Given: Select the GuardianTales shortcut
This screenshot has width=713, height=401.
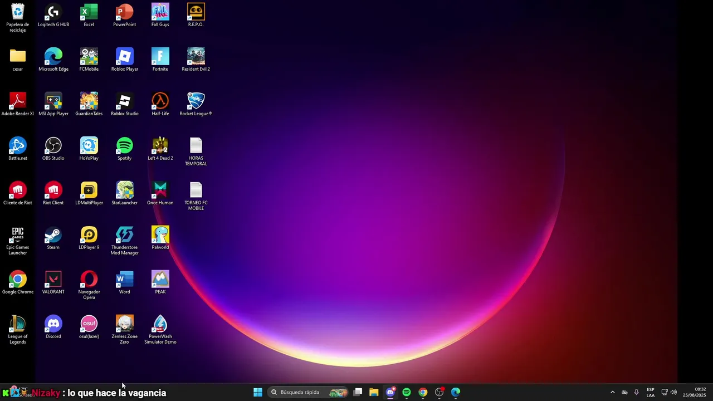Looking at the screenshot, I should pos(89,104).
